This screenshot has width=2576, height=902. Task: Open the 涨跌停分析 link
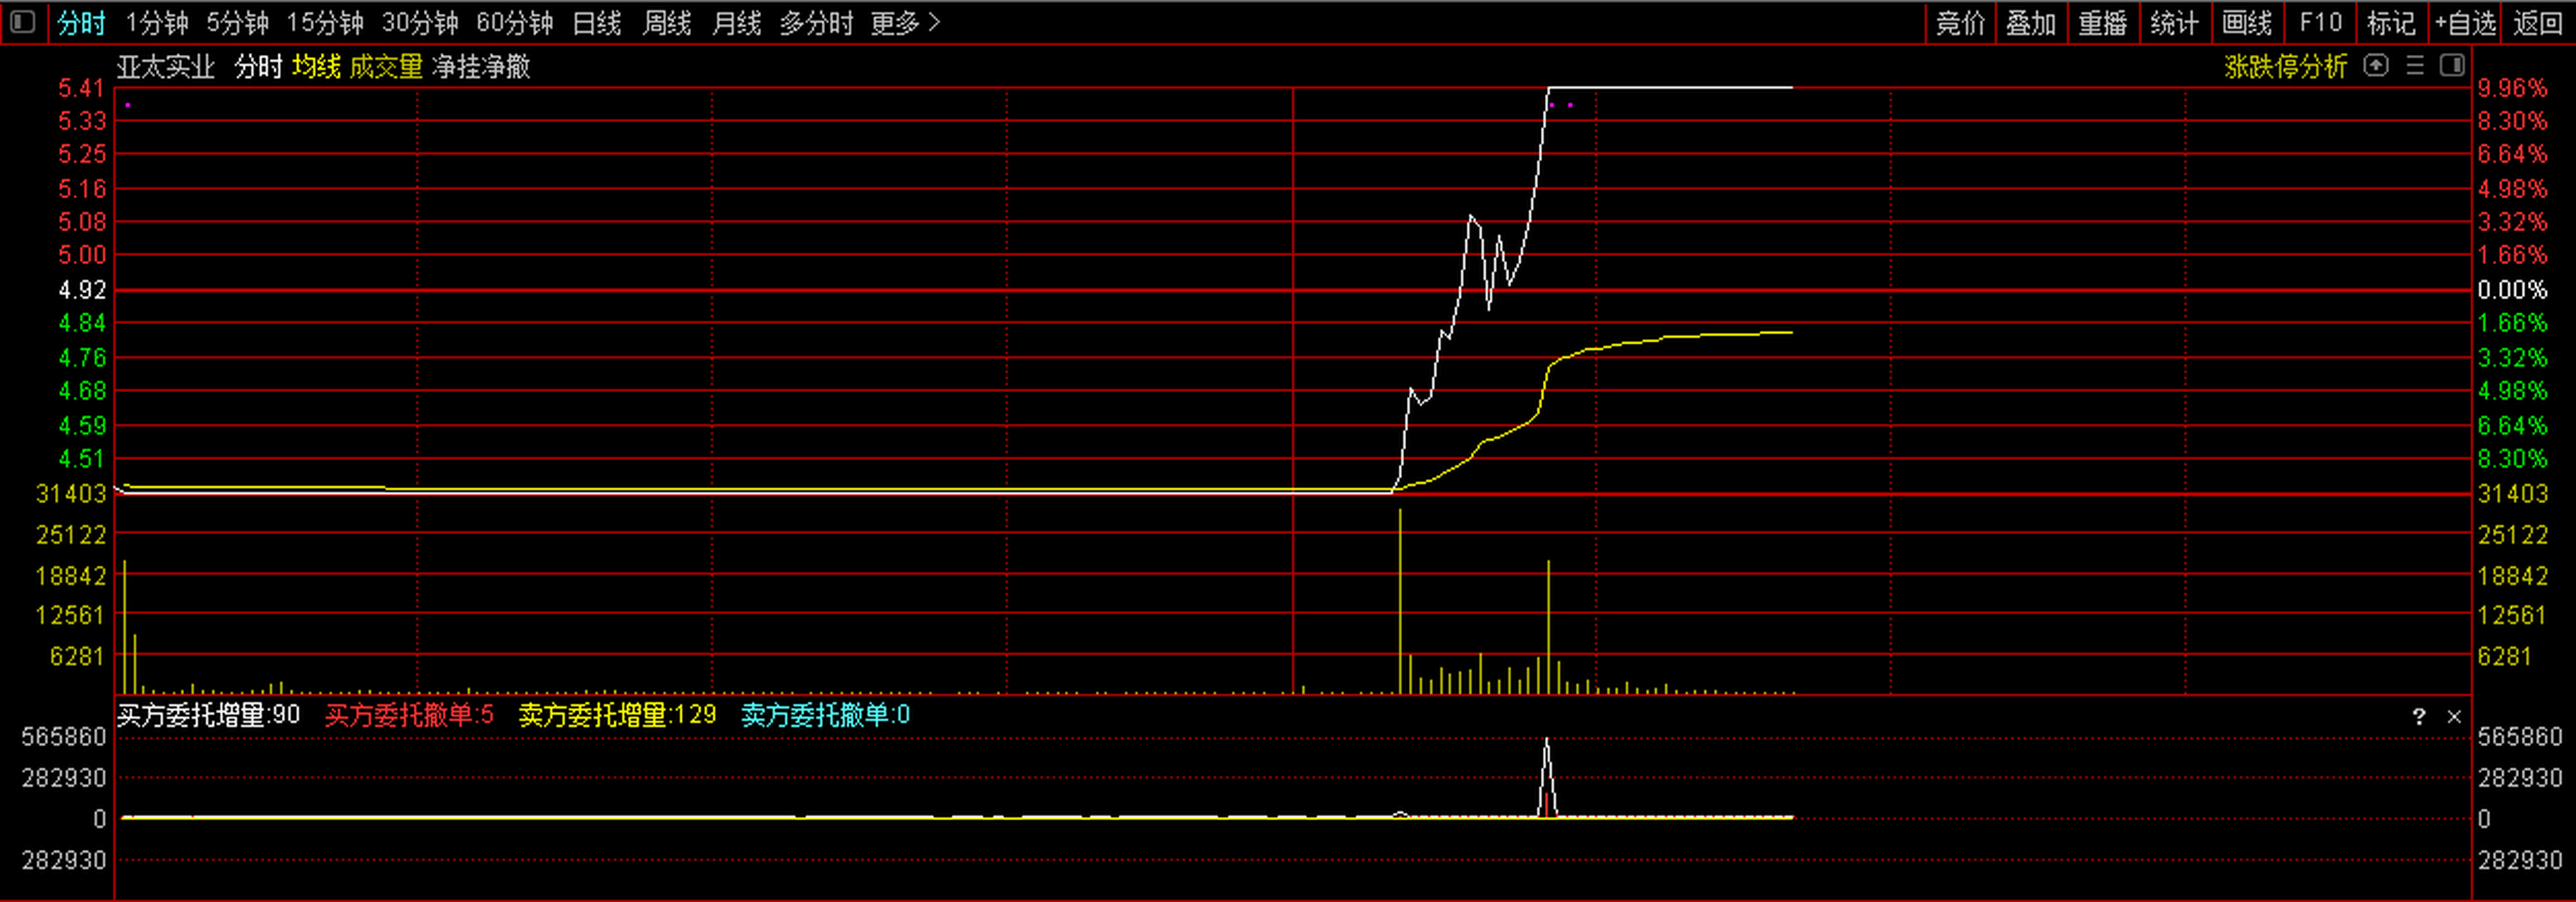(x=2285, y=67)
